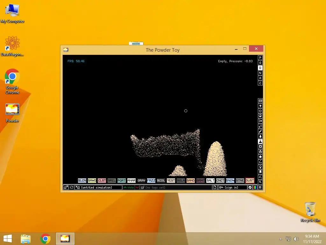Open the Gases menu section
Image resolution: width=326 pixels, height=245 pixels.
260,131
